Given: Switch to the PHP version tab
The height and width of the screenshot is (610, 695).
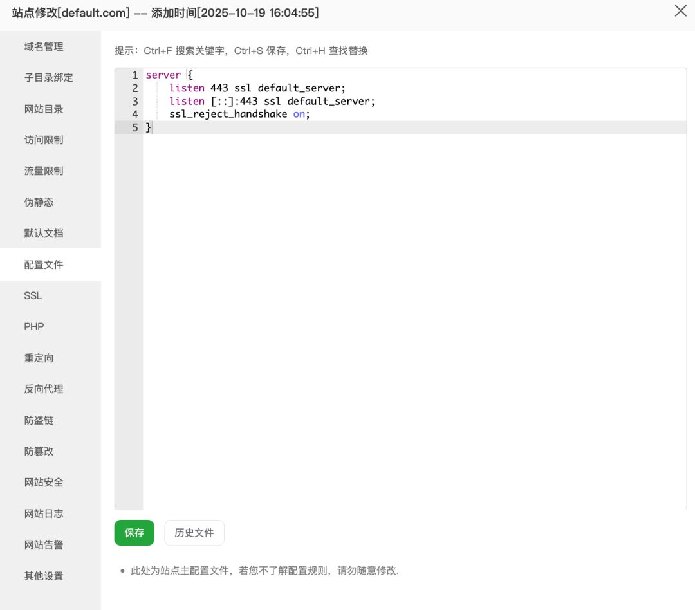Looking at the screenshot, I should [x=33, y=326].
